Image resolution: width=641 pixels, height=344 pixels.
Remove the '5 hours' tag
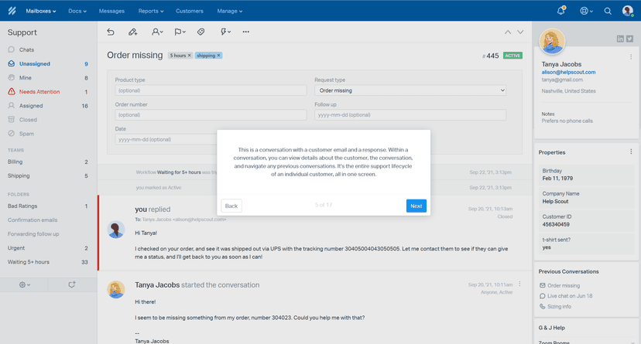point(189,56)
